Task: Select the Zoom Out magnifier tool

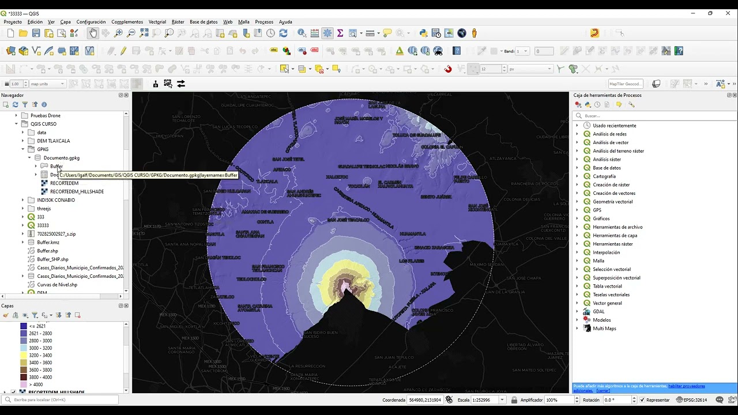Action: pos(131,33)
